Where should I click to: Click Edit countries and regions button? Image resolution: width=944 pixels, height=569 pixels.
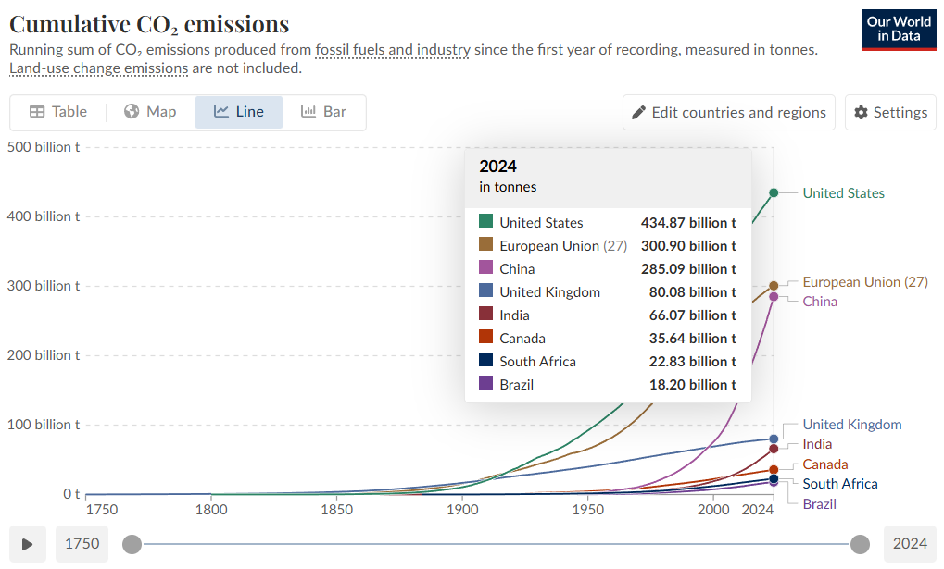(x=728, y=113)
